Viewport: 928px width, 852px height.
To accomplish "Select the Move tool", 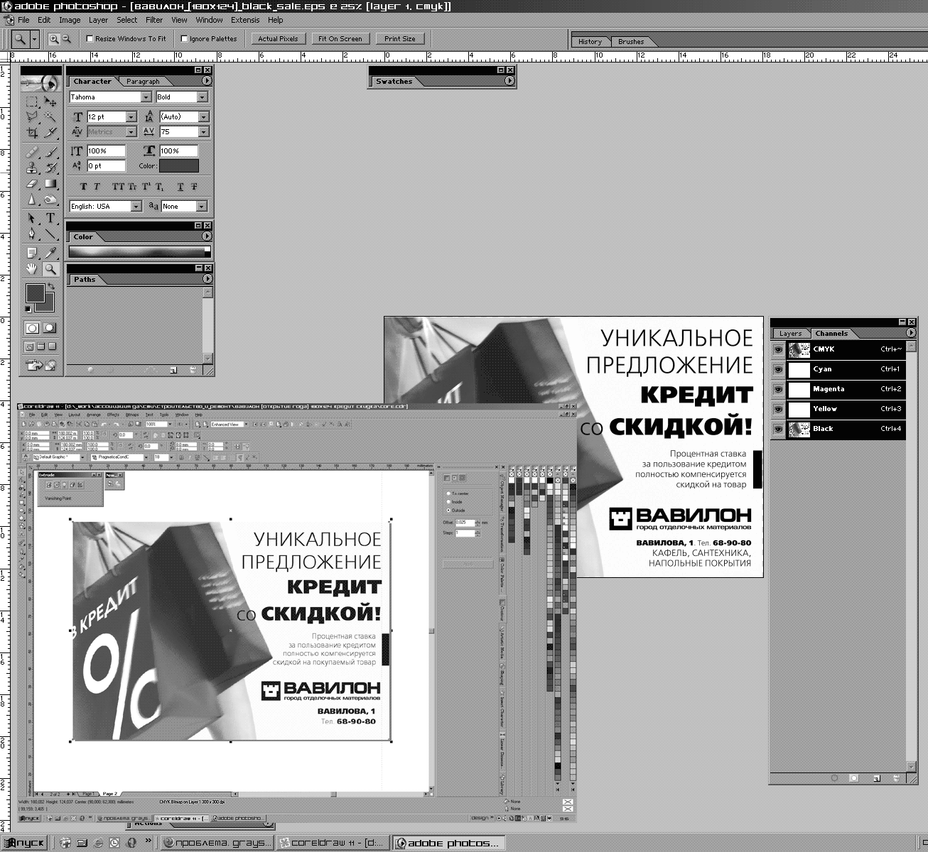I will click(50, 102).
